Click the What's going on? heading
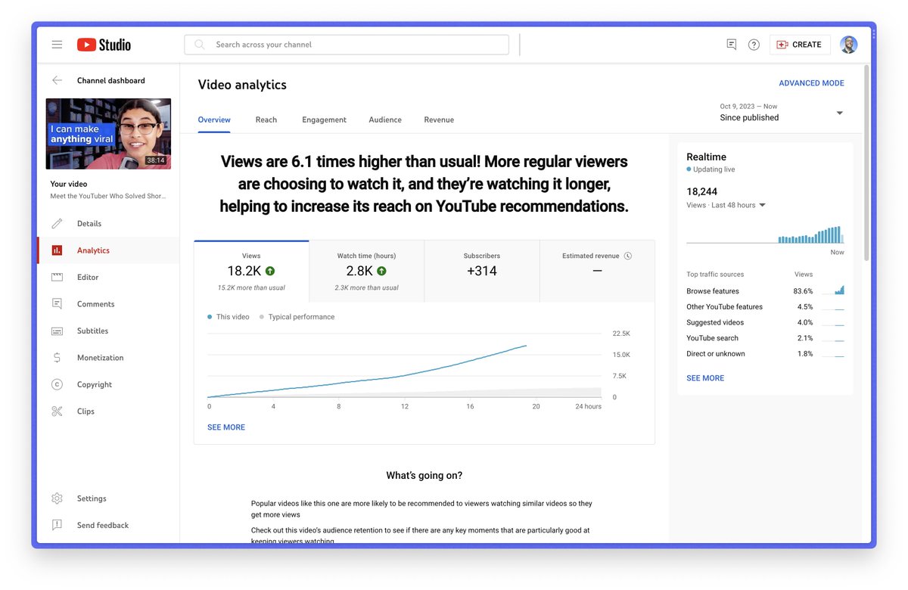Image resolution: width=908 pixels, height=590 pixels. 424,476
